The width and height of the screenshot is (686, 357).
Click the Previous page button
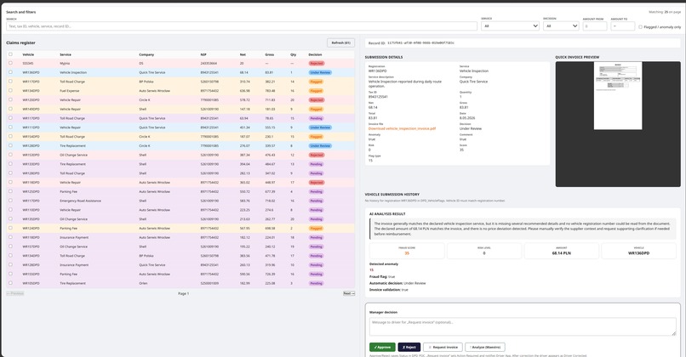15,293
